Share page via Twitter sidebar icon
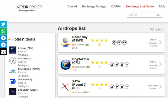 click(x=3, y=24)
